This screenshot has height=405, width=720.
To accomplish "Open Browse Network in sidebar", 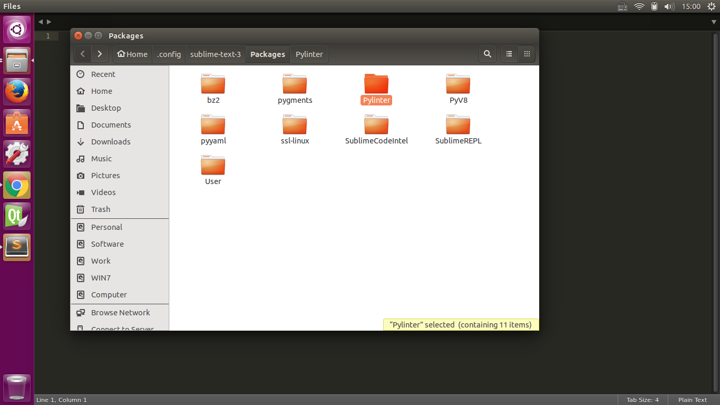I will [x=120, y=313].
